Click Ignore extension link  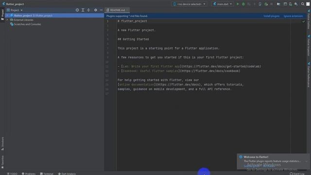click(293, 16)
